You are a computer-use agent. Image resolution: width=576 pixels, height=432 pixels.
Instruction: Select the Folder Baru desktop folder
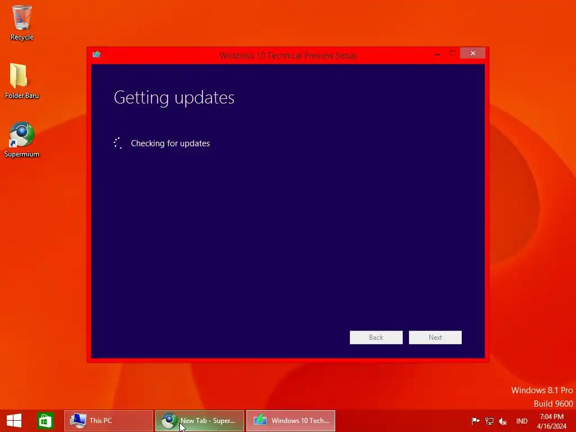tap(22, 81)
